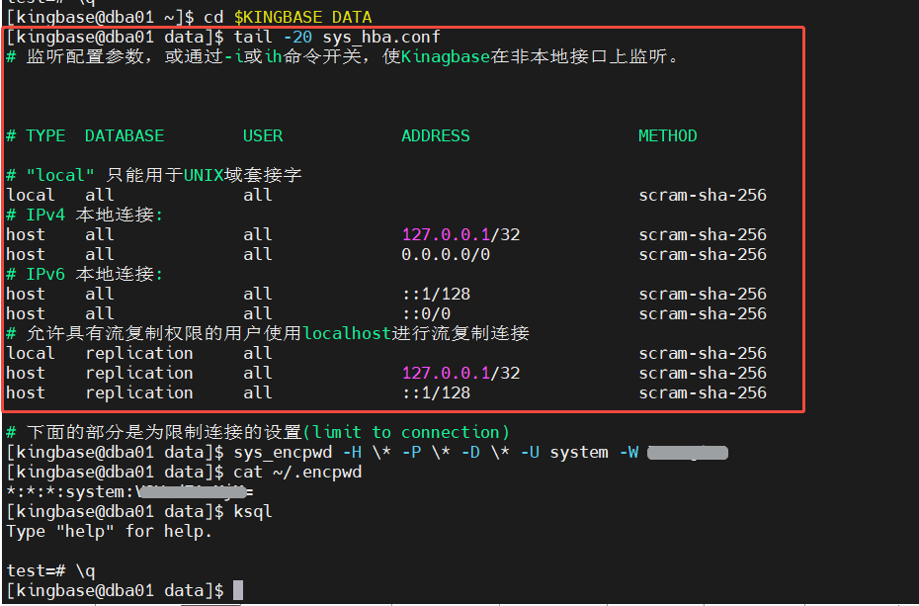The width and height of the screenshot is (919, 606).
Task: Click the 'cat ~/.encpwd' command
Action: [x=297, y=472]
